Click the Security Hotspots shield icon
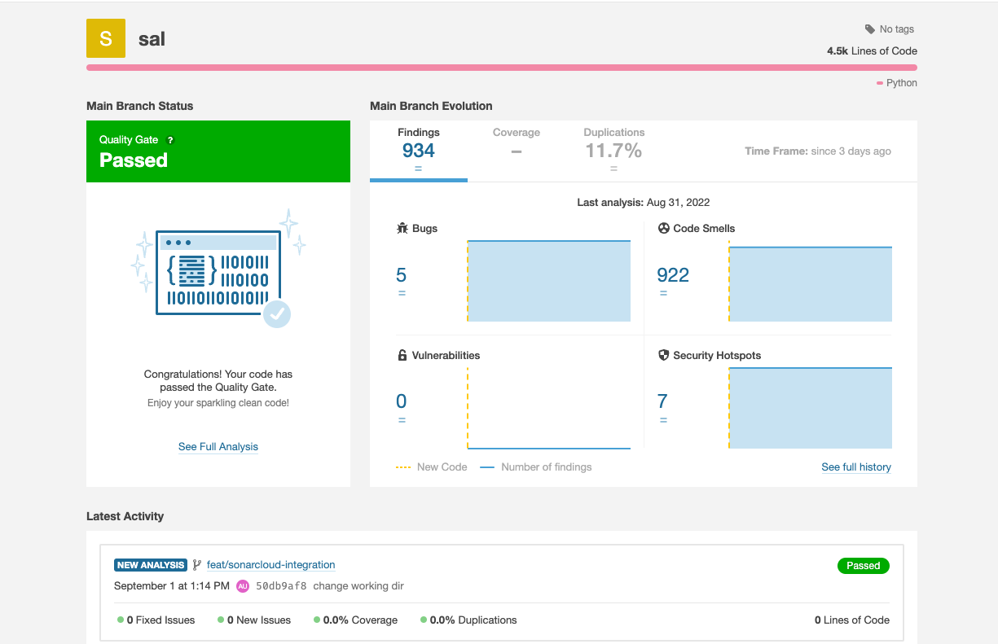998x644 pixels. click(664, 356)
